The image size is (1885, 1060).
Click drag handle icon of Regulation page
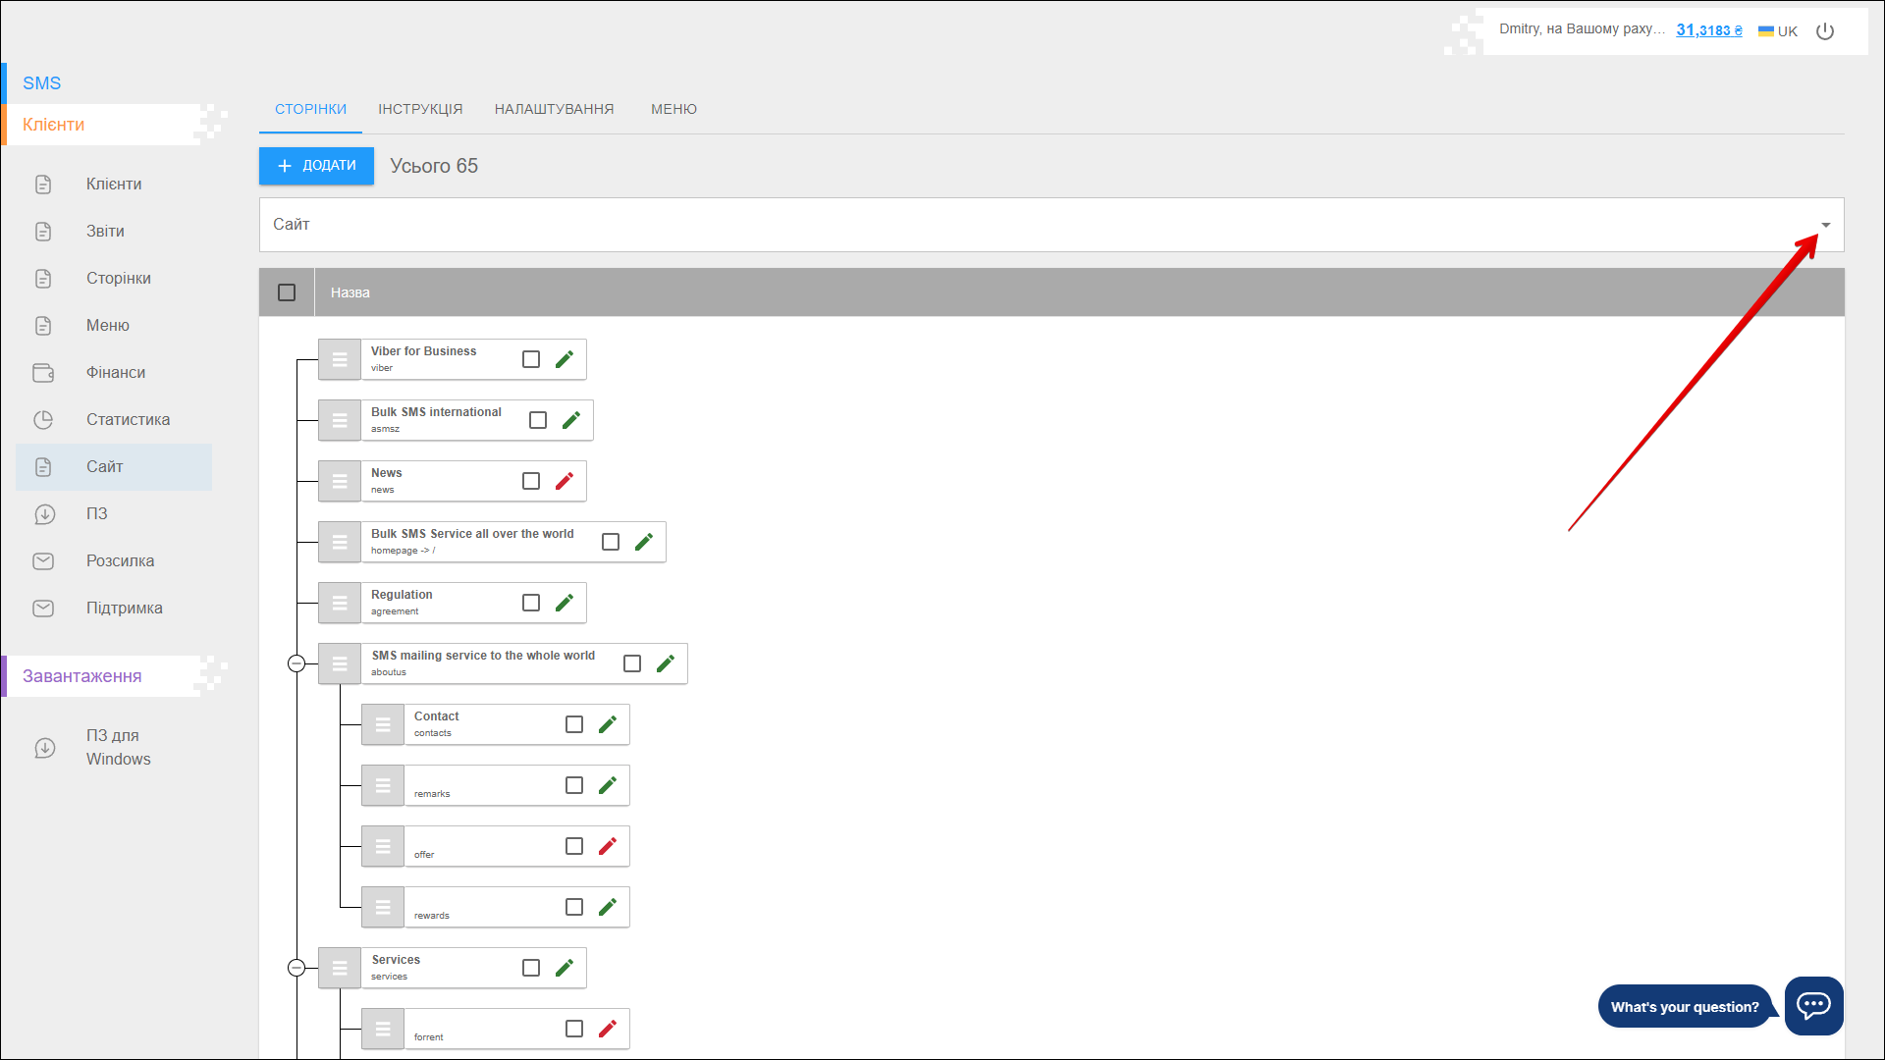[340, 603]
